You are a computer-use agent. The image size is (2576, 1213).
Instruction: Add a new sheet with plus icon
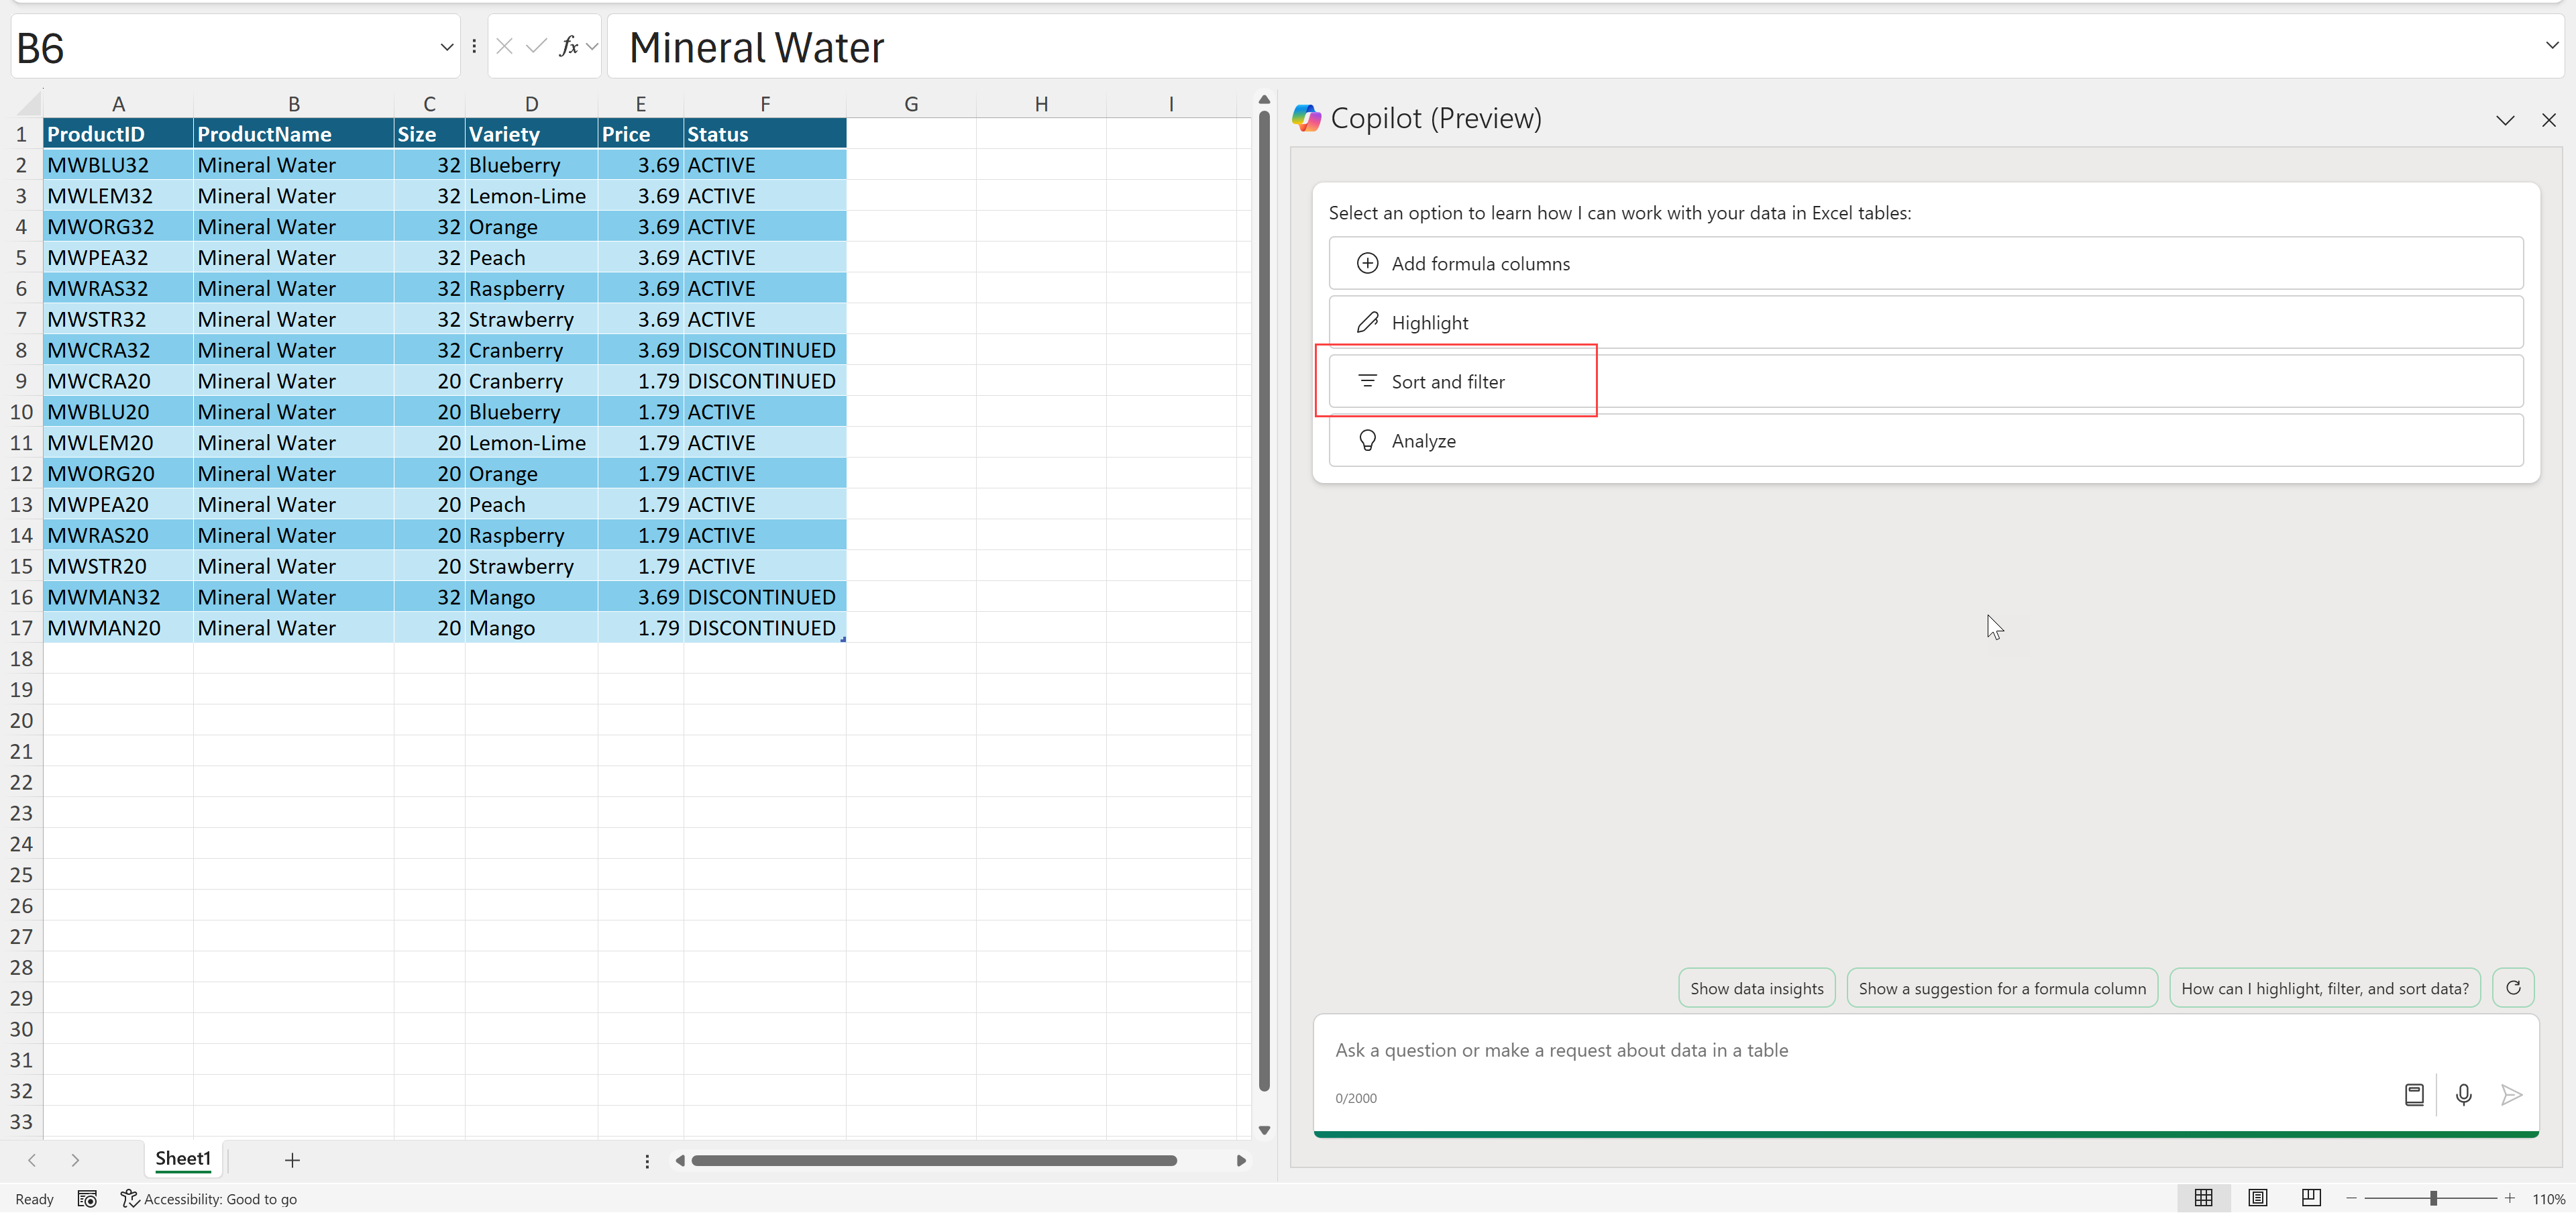click(x=292, y=1160)
